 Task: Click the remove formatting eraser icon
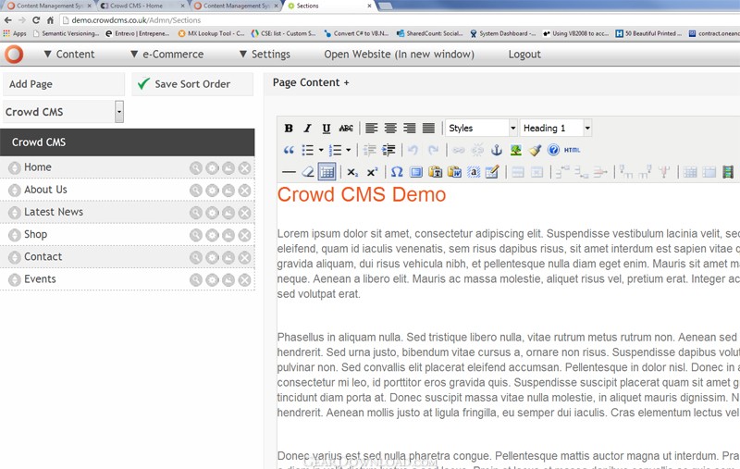[308, 172]
